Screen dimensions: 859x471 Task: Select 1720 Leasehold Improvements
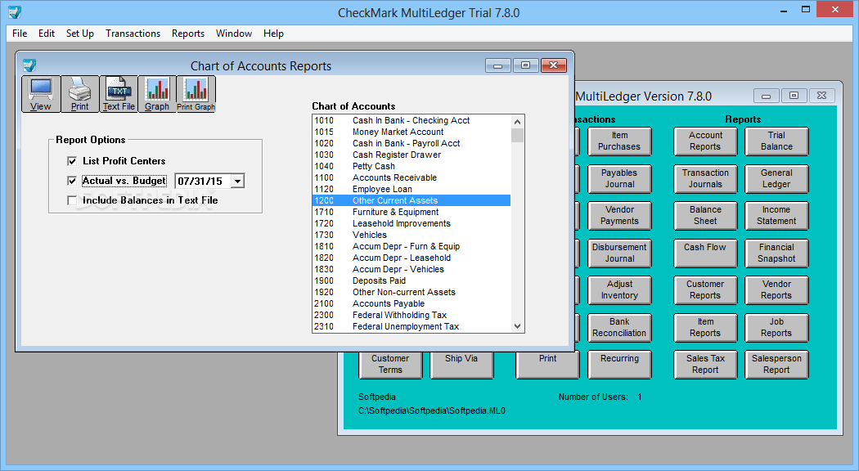pos(412,223)
